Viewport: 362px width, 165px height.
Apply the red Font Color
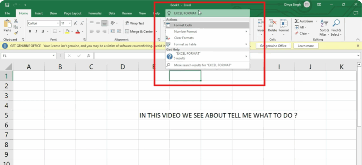point(78,31)
